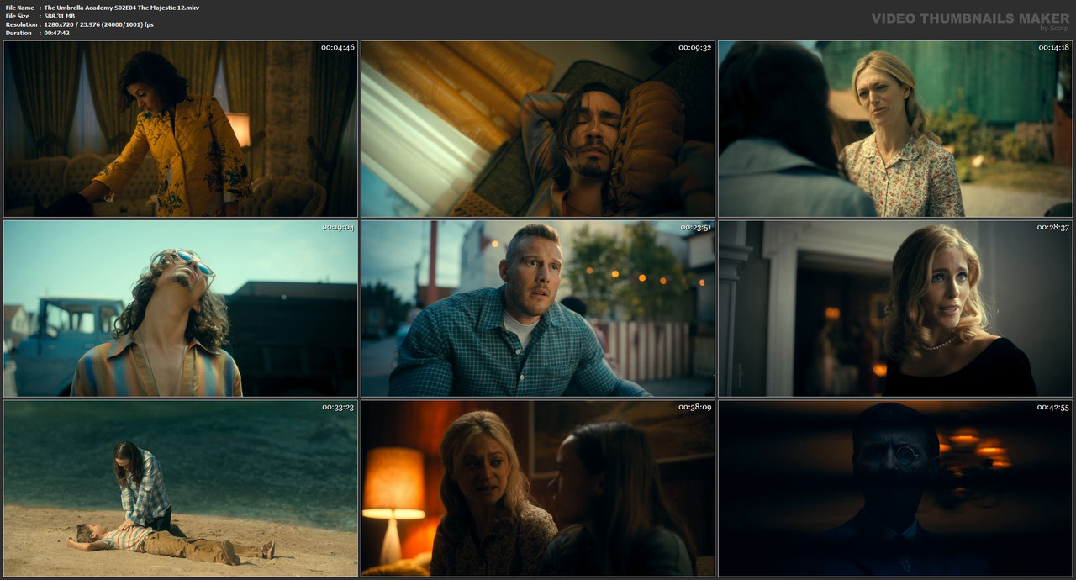The image size is (1076, 580).
Task: Click the 00:38:09 timestamp label
Action: 695,407
